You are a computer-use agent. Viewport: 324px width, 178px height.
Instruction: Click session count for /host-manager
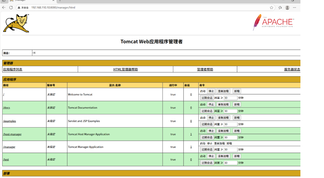click(x=191, y=134)
